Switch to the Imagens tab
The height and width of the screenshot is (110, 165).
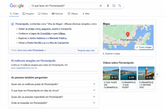28,14
